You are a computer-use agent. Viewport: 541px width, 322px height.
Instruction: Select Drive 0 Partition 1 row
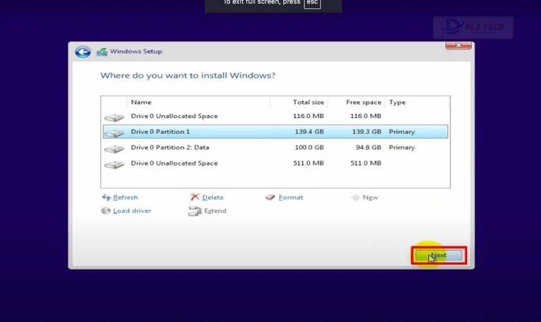click(x=276, y=132)
